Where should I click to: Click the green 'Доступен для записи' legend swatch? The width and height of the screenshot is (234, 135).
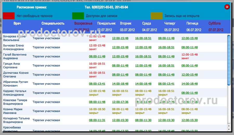click(78, 16)
